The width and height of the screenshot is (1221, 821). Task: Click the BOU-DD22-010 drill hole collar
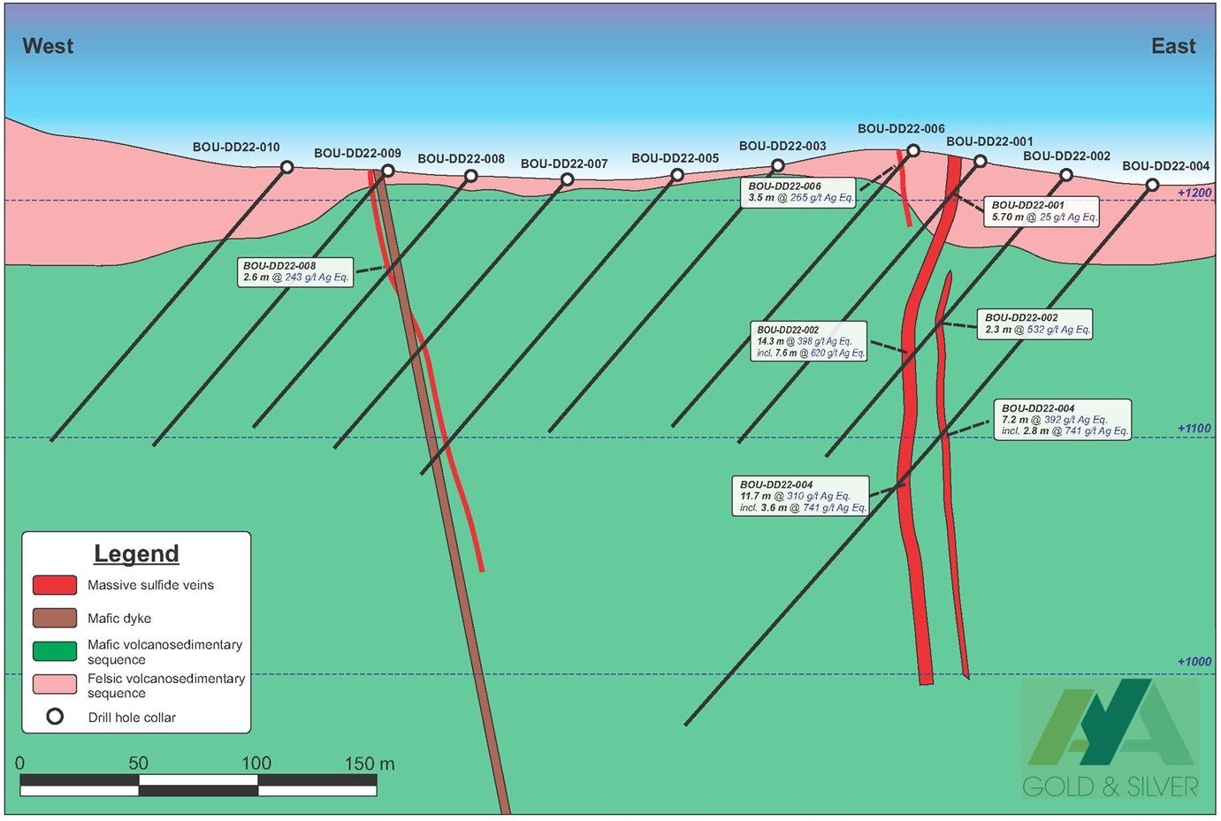[286, 167]
